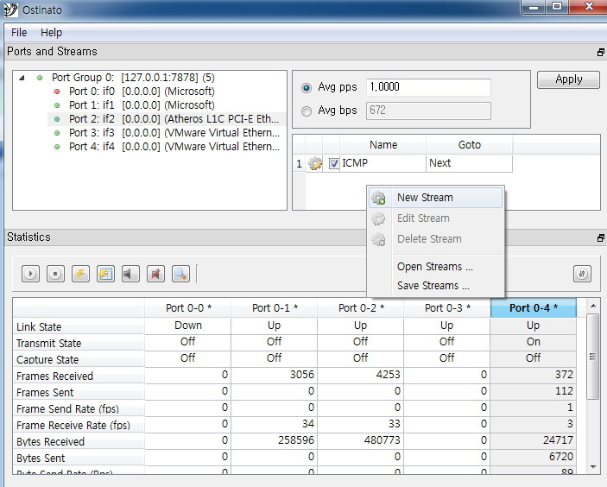Choose Open Streams ... menu entry
607x487 pixels.
(434, 267)
